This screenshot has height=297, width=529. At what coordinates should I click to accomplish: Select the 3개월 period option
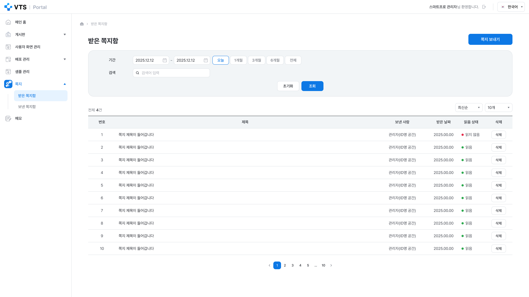(x=257, y=60)
